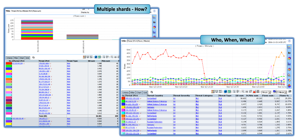Screen dimensions: 298x140
Task: Refresh the Flows / Minute report
Action: (152, 92)
